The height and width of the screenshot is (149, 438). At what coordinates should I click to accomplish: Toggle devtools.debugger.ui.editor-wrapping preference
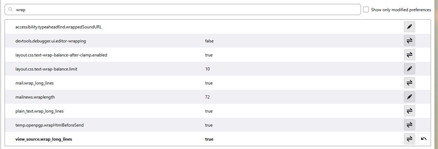(409, 41)
